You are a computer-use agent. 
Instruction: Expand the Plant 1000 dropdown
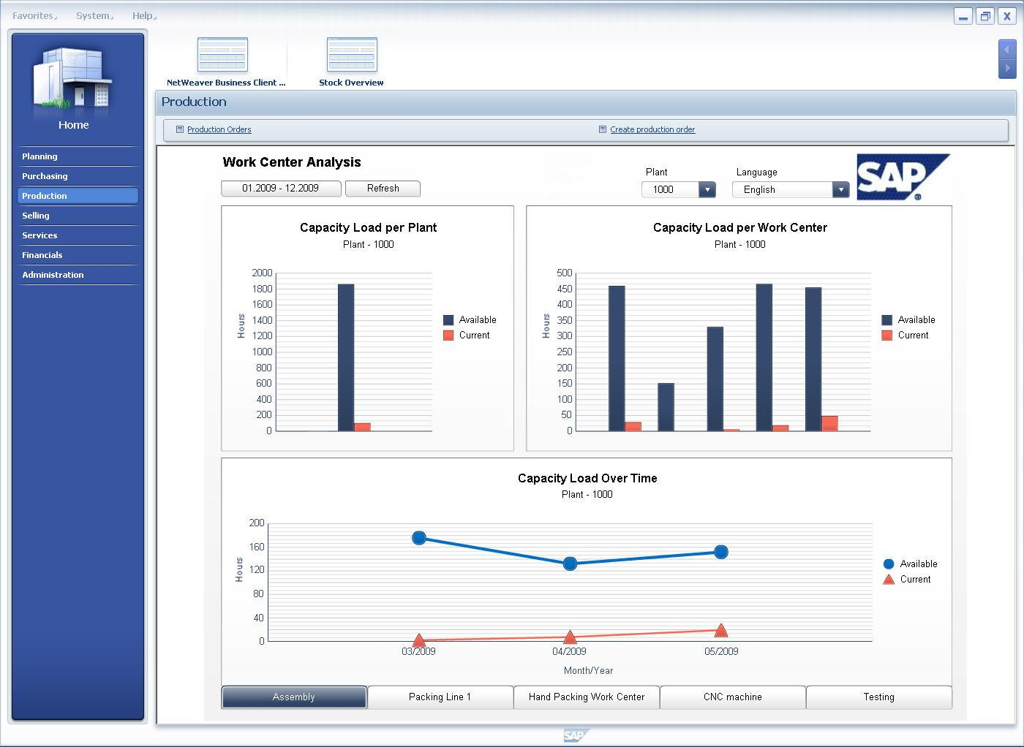707,190
